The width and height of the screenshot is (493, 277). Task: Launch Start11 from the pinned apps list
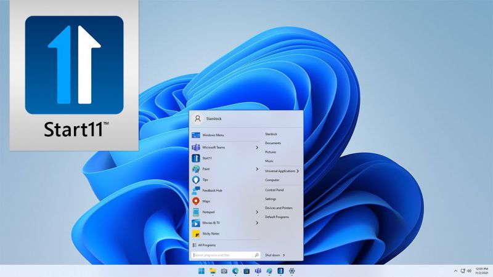coord(207,158)
